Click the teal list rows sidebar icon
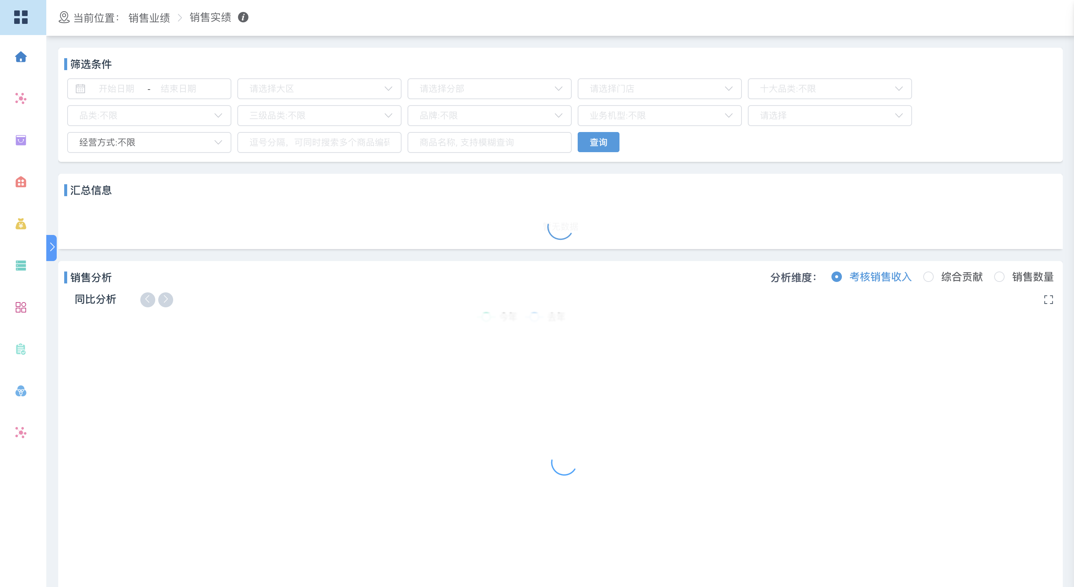 [21, 266]
